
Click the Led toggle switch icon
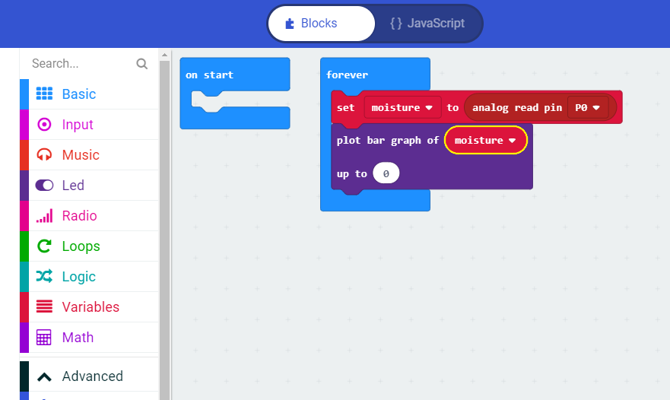coord(44,185)
